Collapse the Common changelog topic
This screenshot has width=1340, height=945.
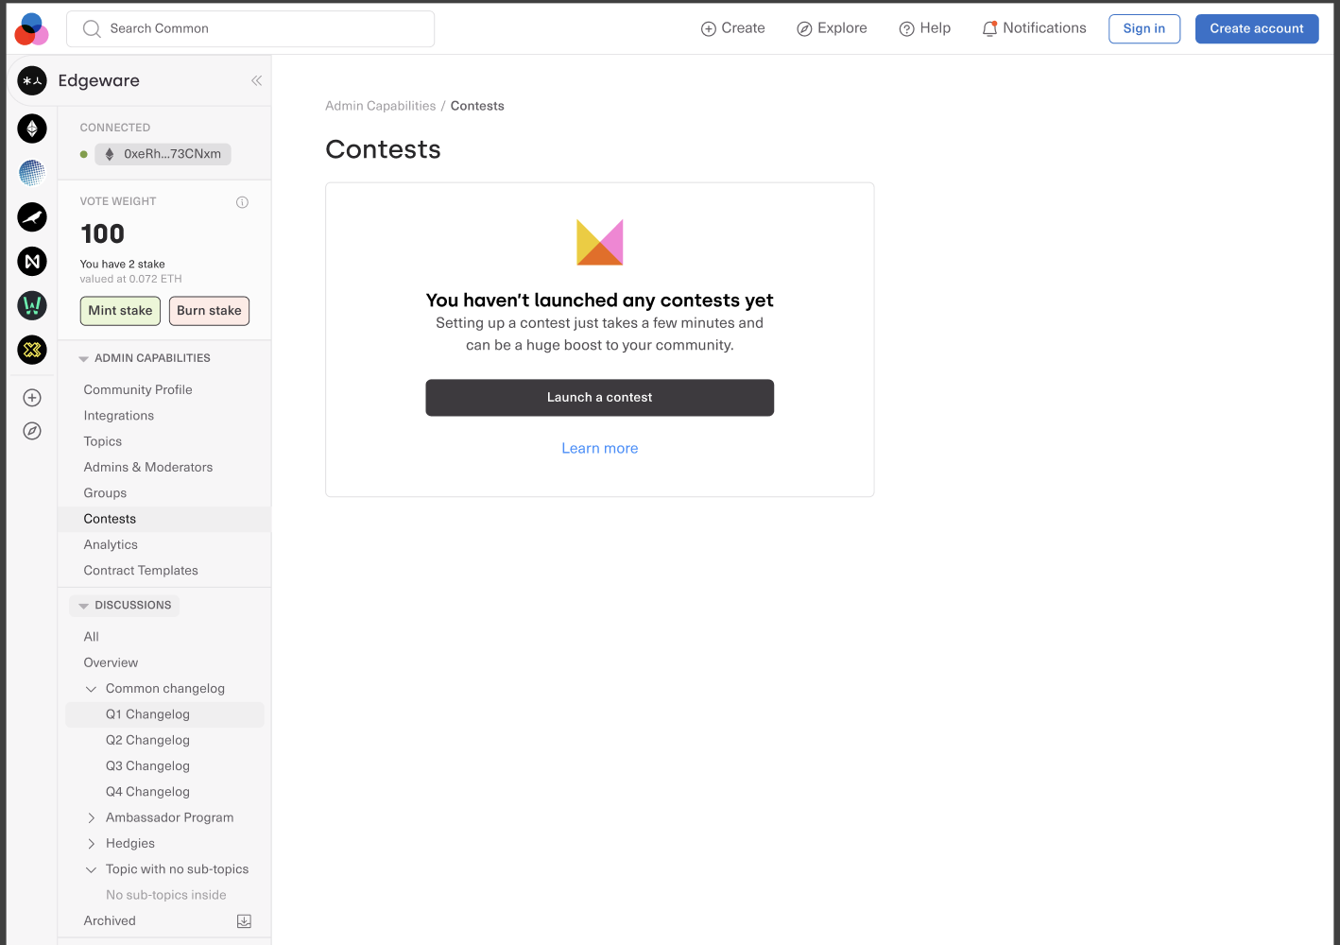coord(92,689)
